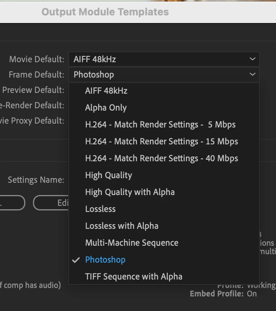Open the Movie Default dropdown
The width and height of the screenshot is (276, 311).
tap(164, 59)
